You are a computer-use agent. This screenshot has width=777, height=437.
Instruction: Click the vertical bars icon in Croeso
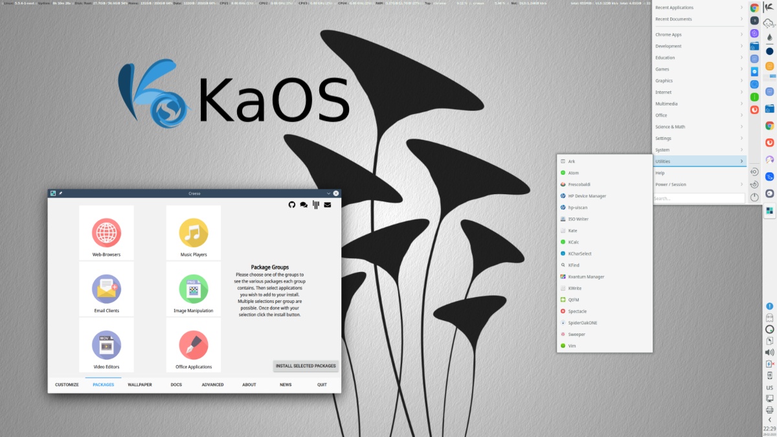(316, 205)
